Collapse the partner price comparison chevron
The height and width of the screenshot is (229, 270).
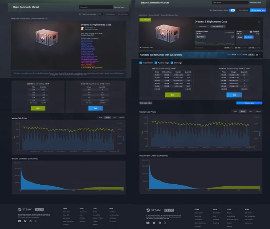260,55
